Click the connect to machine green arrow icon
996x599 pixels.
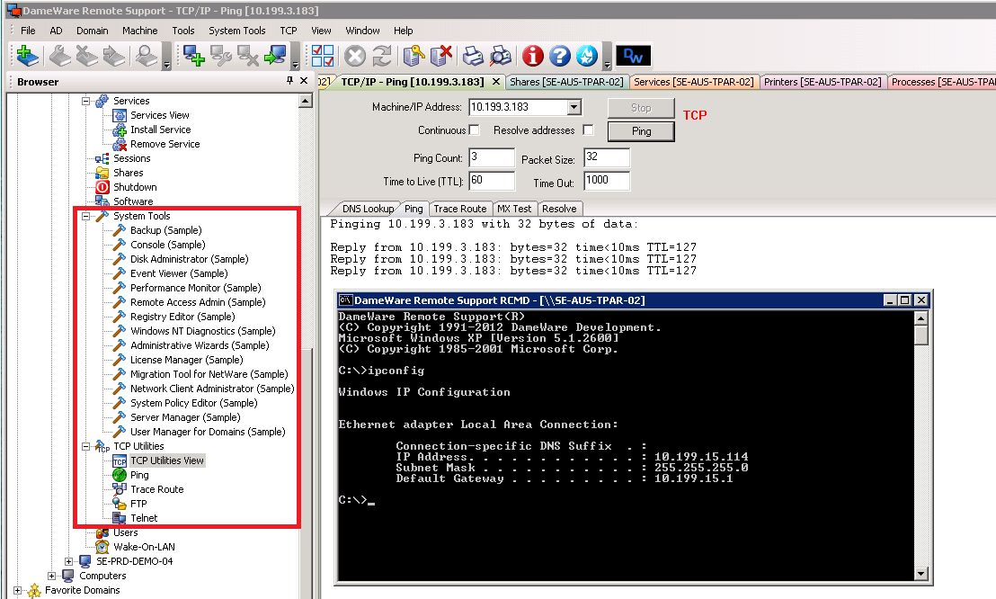(x=276, y=56)
